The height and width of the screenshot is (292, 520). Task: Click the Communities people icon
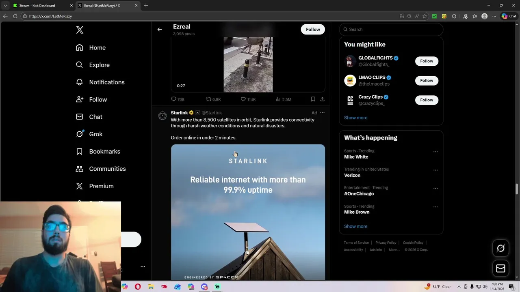click(x=80, y=169)
